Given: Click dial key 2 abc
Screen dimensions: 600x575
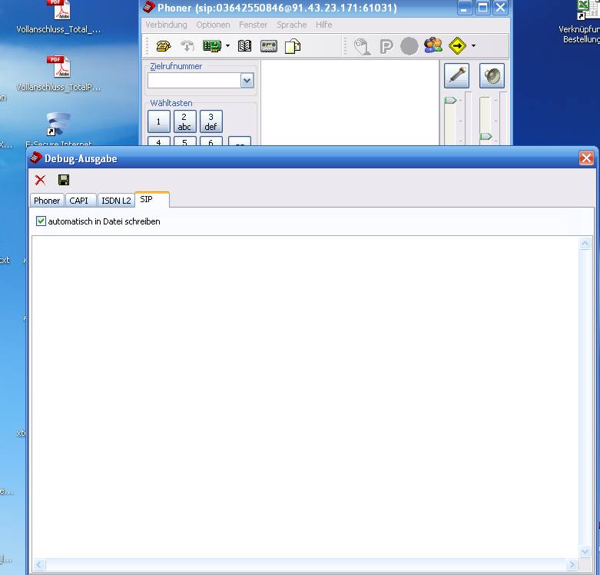Looking at the screenshot, I should (184, 121).
